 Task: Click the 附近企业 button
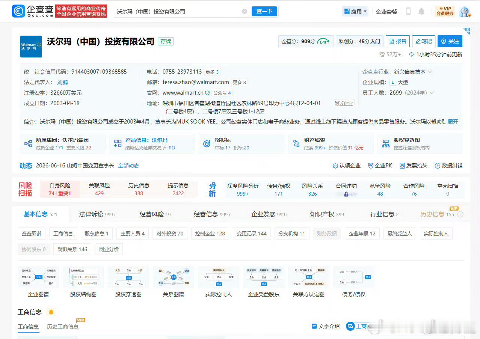[x=343, y=103]
